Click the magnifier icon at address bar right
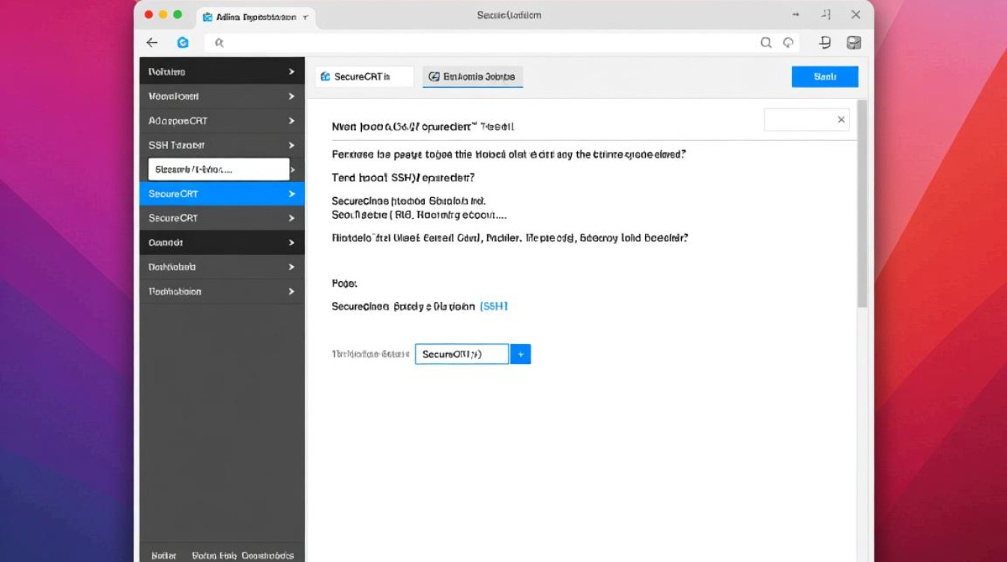This screenshot has height=562, width=1007. 766,43
